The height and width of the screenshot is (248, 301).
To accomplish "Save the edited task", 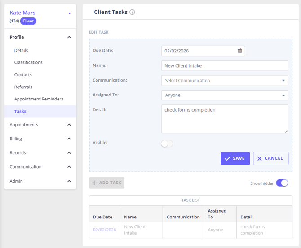I will tap(235, 158).
